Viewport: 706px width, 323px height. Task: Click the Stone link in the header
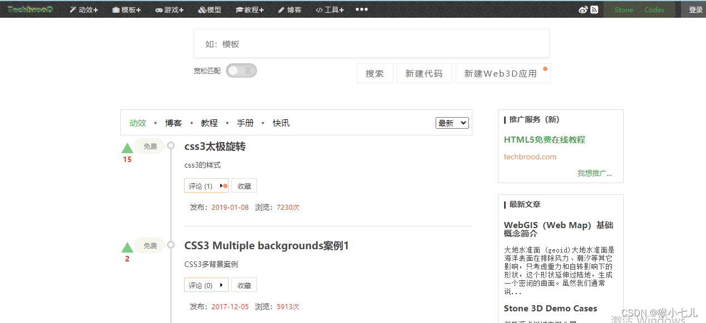[x=624, y=9]
